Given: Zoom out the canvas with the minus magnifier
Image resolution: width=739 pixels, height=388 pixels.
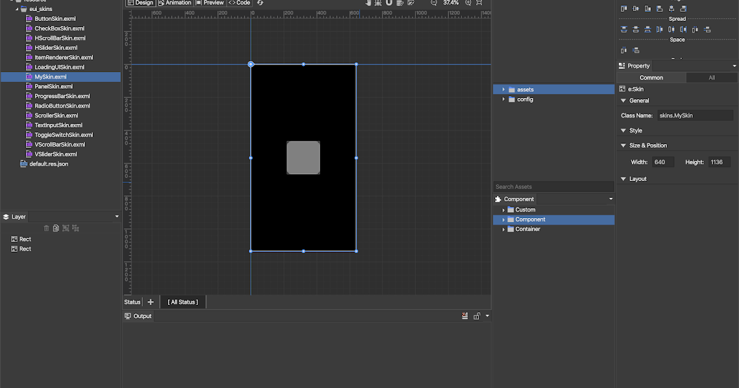Looking at the screenshot, I should click(x=434, y=3).
